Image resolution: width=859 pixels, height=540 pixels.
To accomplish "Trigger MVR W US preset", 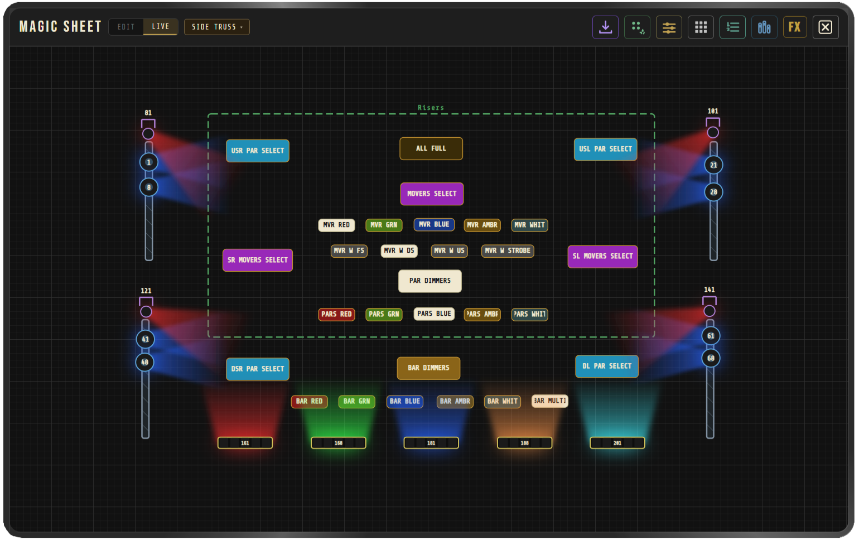I will point(450,250).
